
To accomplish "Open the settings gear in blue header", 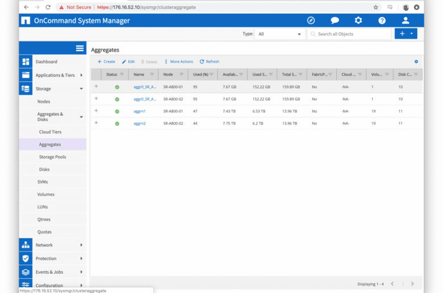I will (358, 20).
